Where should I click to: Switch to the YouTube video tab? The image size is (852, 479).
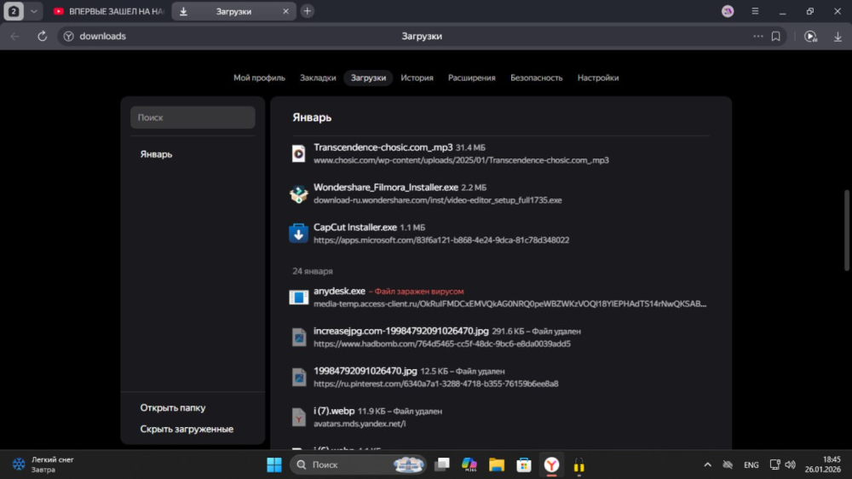pyautogui.click(x=109, y=11)
